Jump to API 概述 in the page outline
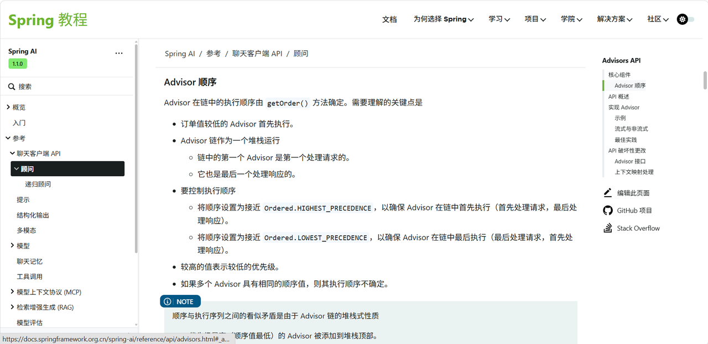The width and height of the screenshot is (708, 344). 619,97
